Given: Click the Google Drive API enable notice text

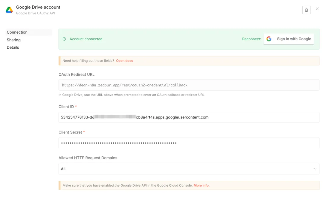Looking at the screenshot, I should (x=127, y=185).
